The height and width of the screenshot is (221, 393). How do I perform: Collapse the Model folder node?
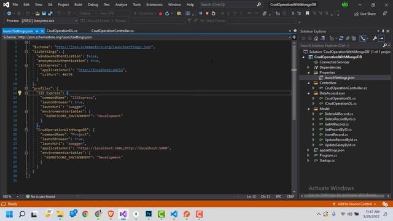pos(308,109)
